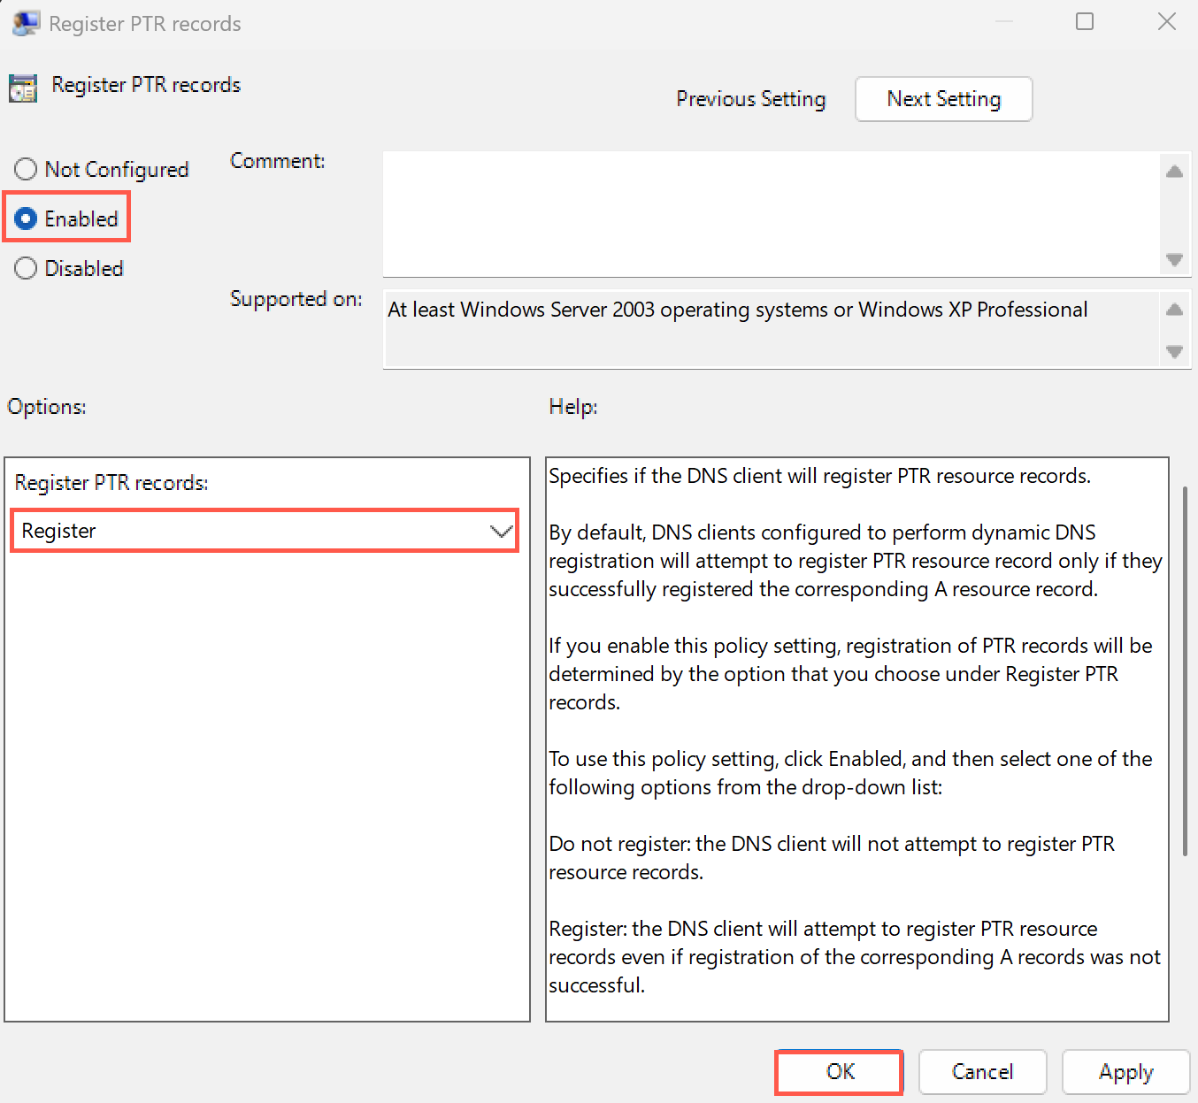Click the Supported on scroll up arrow
The width and height of the screenshot is (1198, 1103).
[x=1175, y=310]
